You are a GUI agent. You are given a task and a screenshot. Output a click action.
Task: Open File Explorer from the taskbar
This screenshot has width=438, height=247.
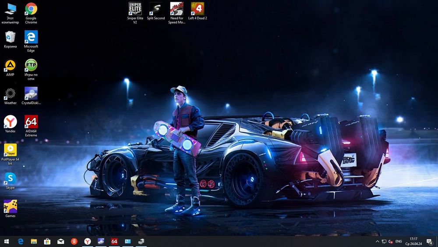pyautogui.click(x=34, y=241)
